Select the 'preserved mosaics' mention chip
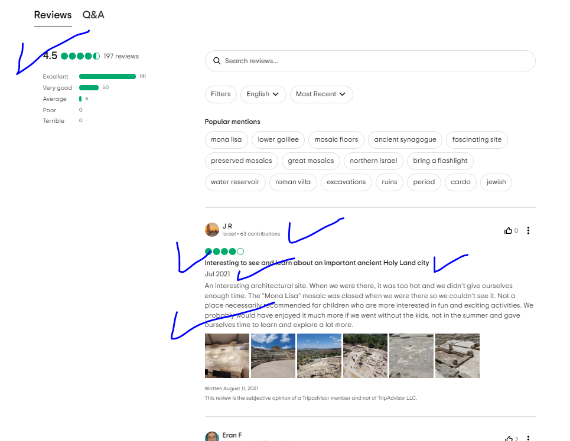Viewport: 570px width, 441px height. tap(242, 161)
